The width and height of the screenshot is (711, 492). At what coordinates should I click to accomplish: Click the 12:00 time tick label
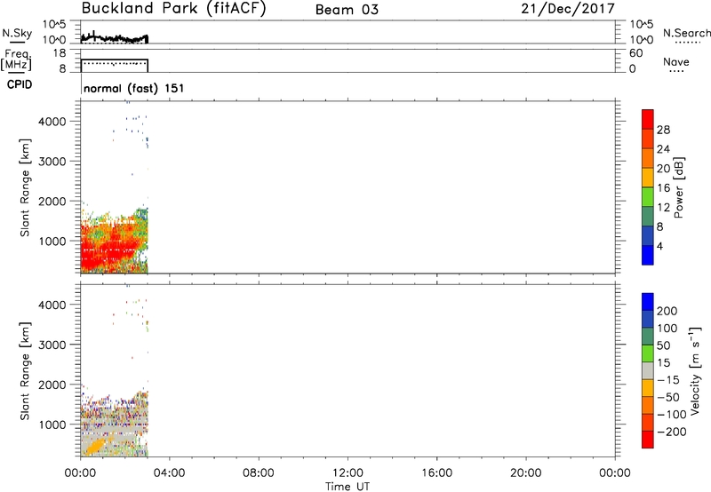tap(348, 473)
